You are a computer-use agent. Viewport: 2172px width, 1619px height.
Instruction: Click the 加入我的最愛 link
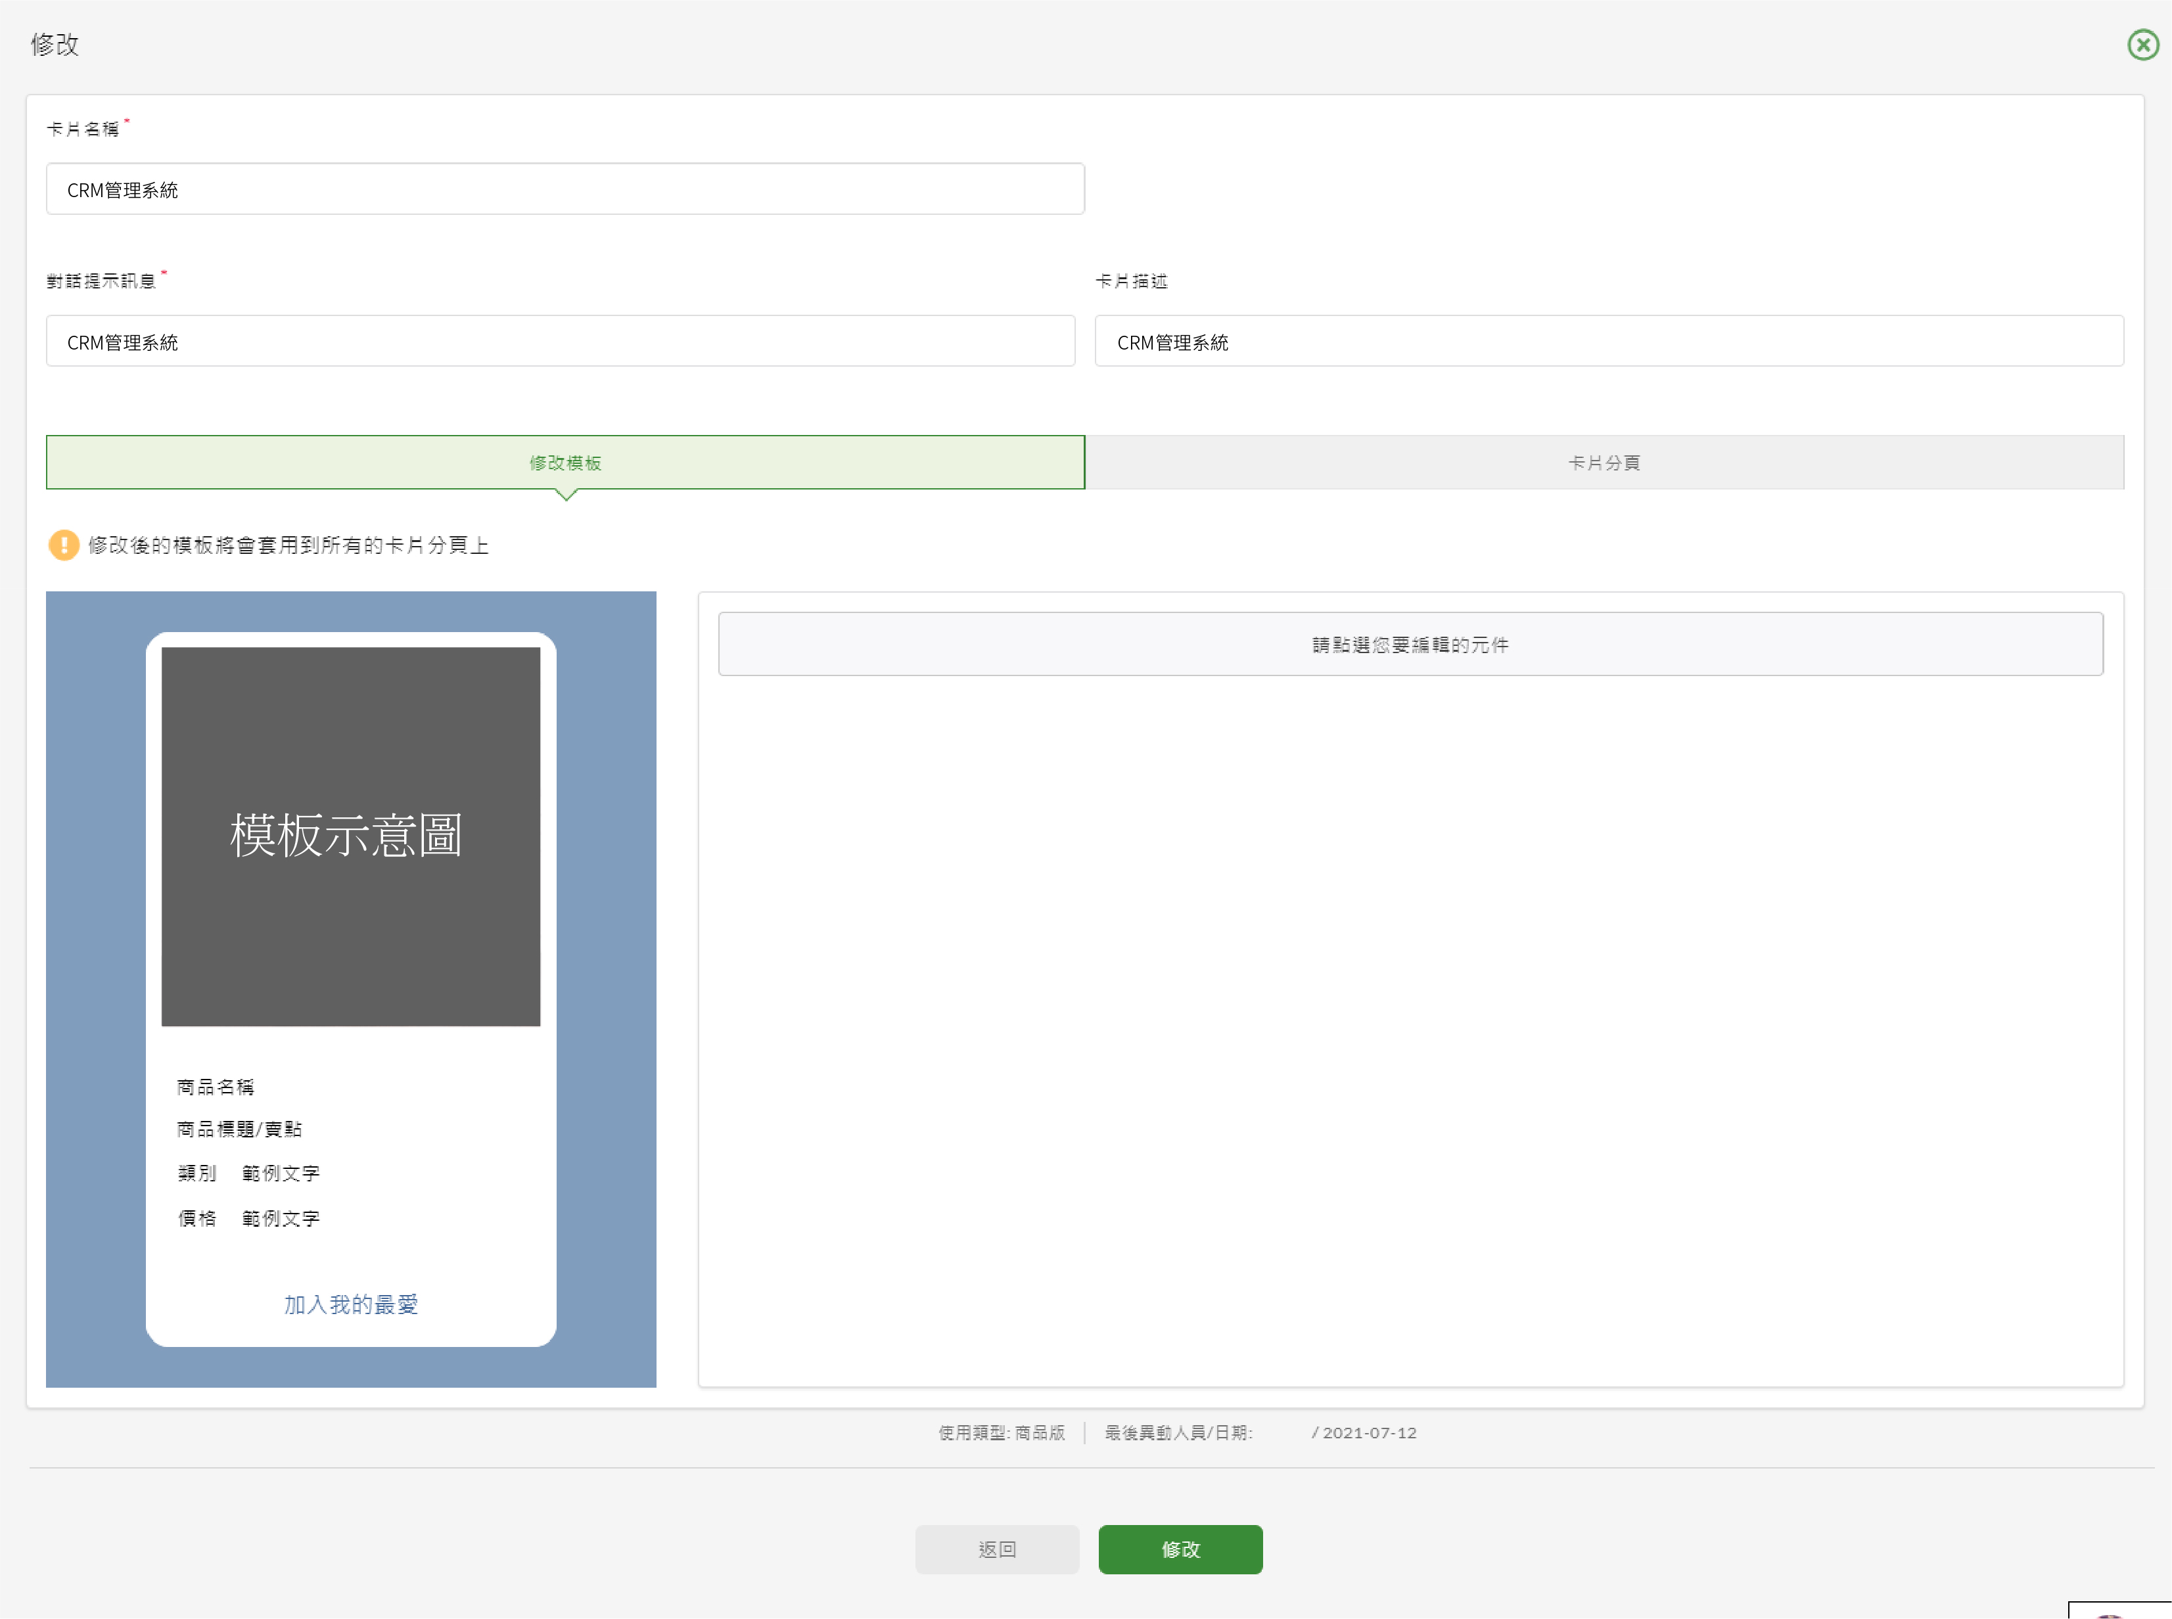pyautogui.click(x=351, y=1304)
